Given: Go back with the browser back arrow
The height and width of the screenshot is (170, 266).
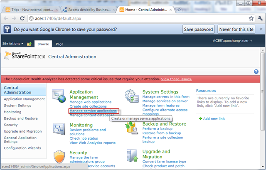Looking at the screenshot, I should (6, 18).
